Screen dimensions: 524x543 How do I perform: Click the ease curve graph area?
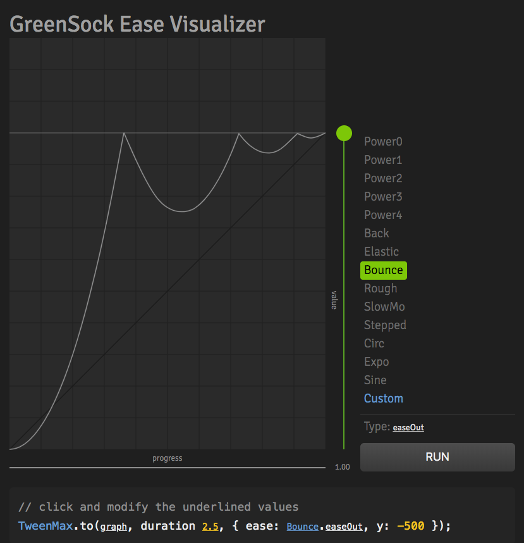click(168, 244)
